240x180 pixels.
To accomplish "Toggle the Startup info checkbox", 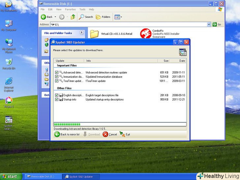I will coord(57,100).
